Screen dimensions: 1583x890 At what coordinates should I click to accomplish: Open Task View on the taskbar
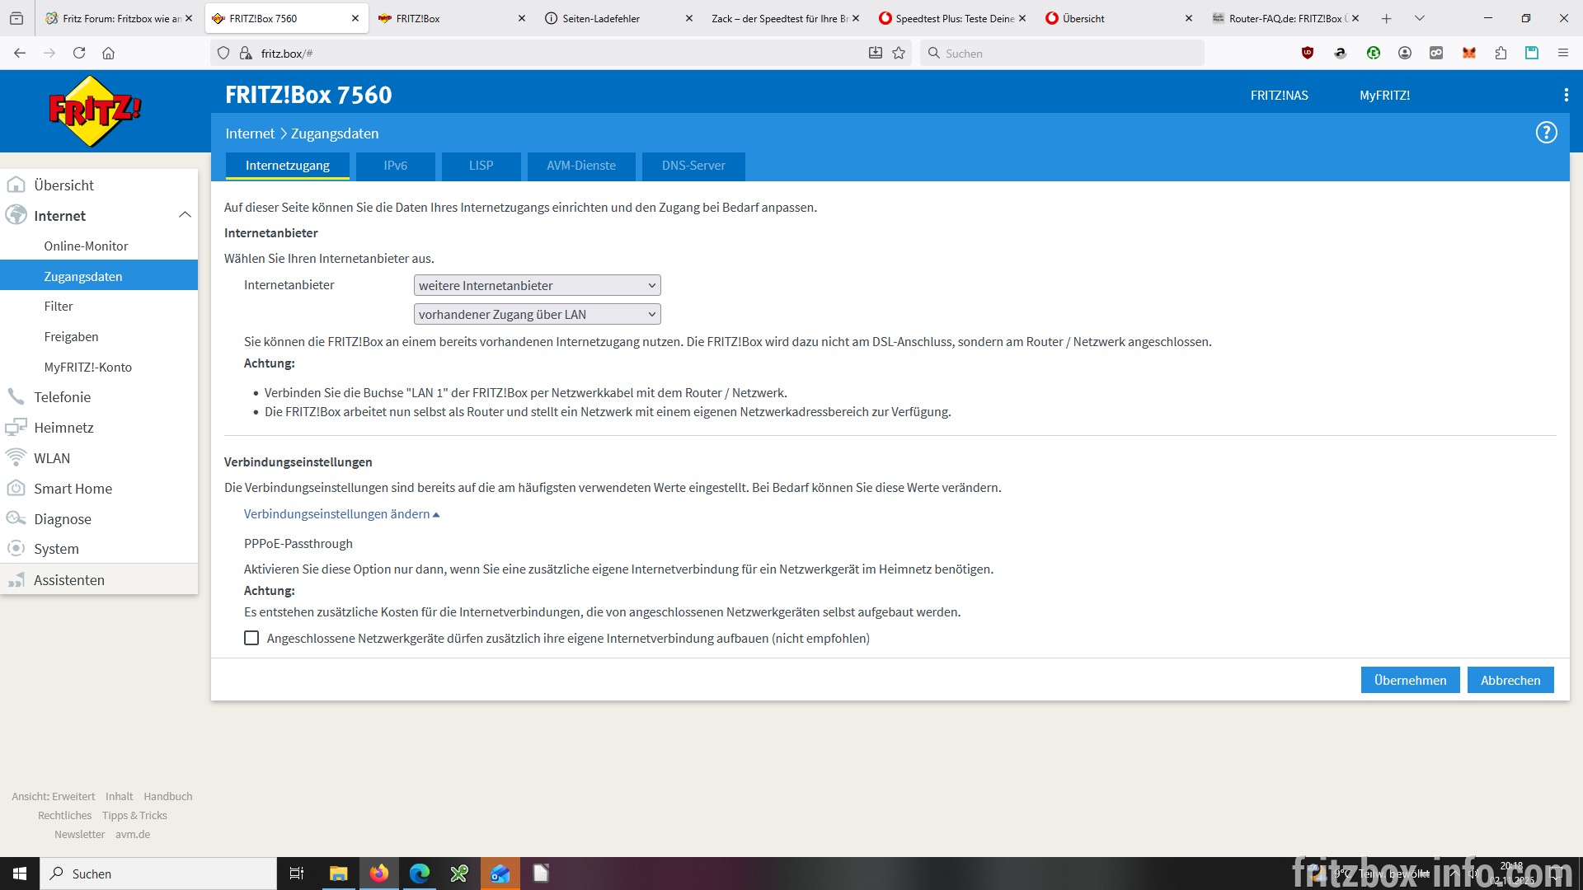click(x=297, y=874)
